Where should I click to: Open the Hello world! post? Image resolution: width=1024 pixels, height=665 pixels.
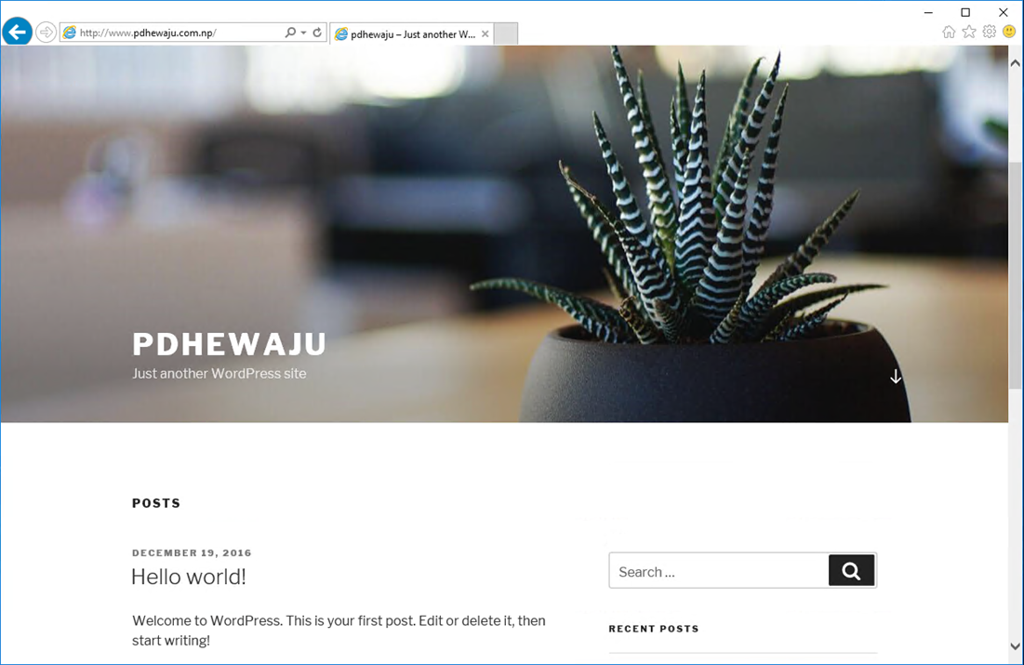189,577
